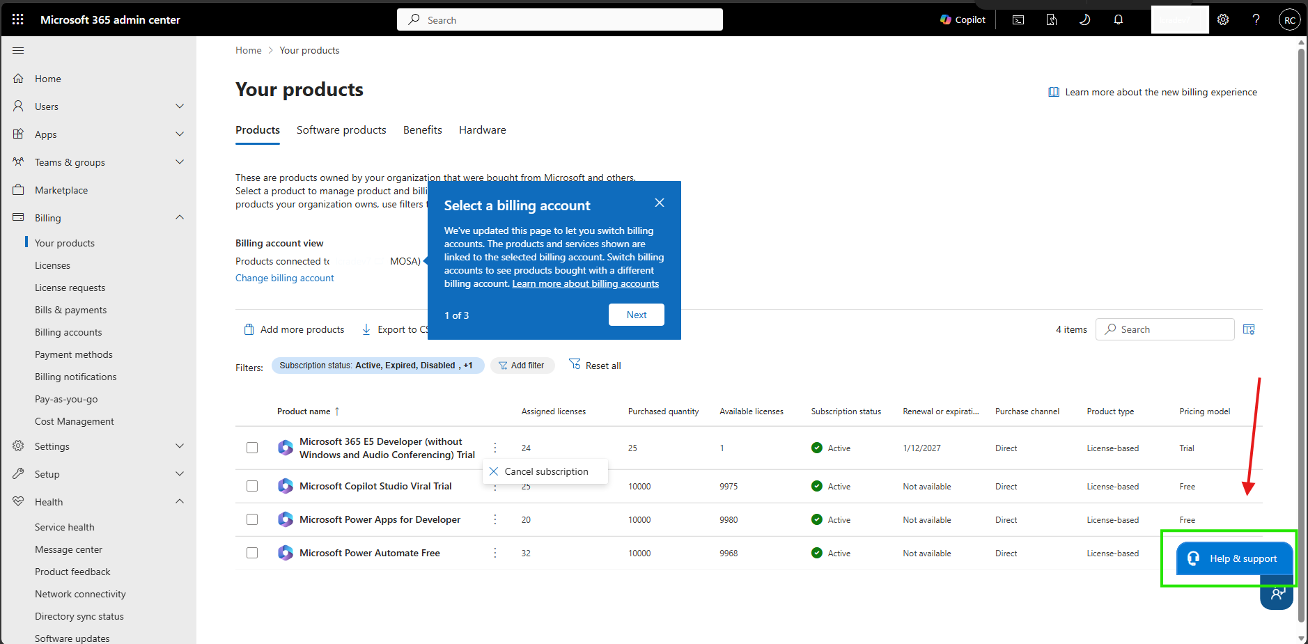
Task: Click Add filter pill
Action: coord(522,366)
